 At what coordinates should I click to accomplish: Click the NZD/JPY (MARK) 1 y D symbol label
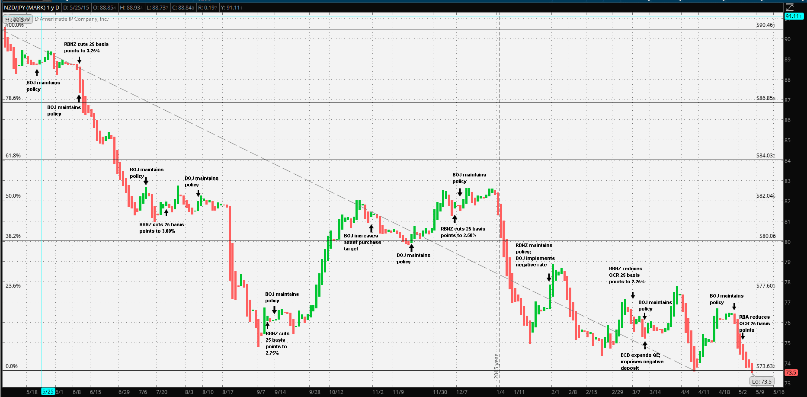click(x=32, y=7)
